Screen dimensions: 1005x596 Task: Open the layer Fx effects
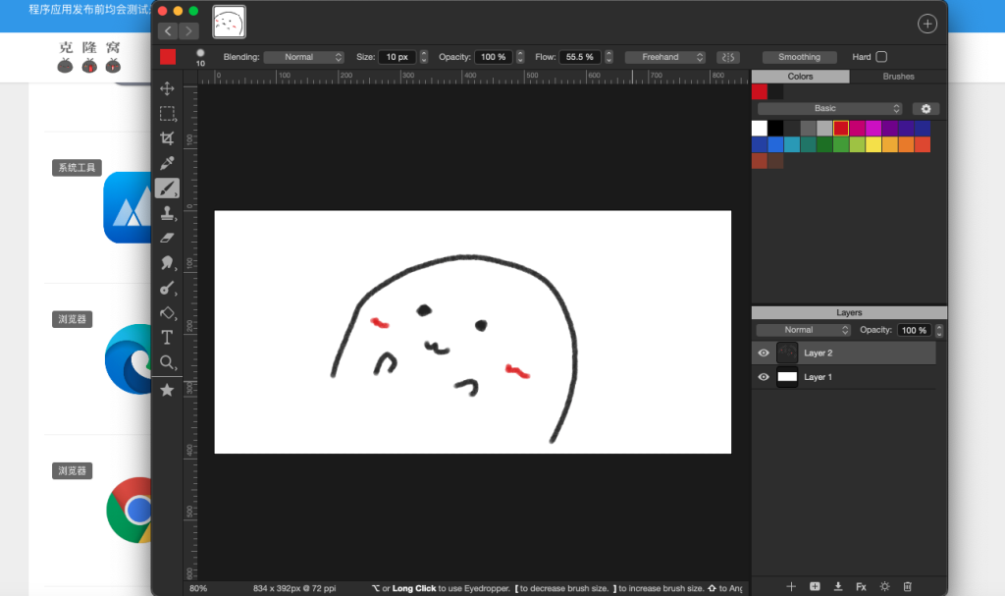tap(861, 586)
